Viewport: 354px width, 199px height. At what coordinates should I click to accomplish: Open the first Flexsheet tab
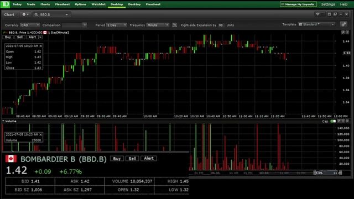tap(63, 4)
